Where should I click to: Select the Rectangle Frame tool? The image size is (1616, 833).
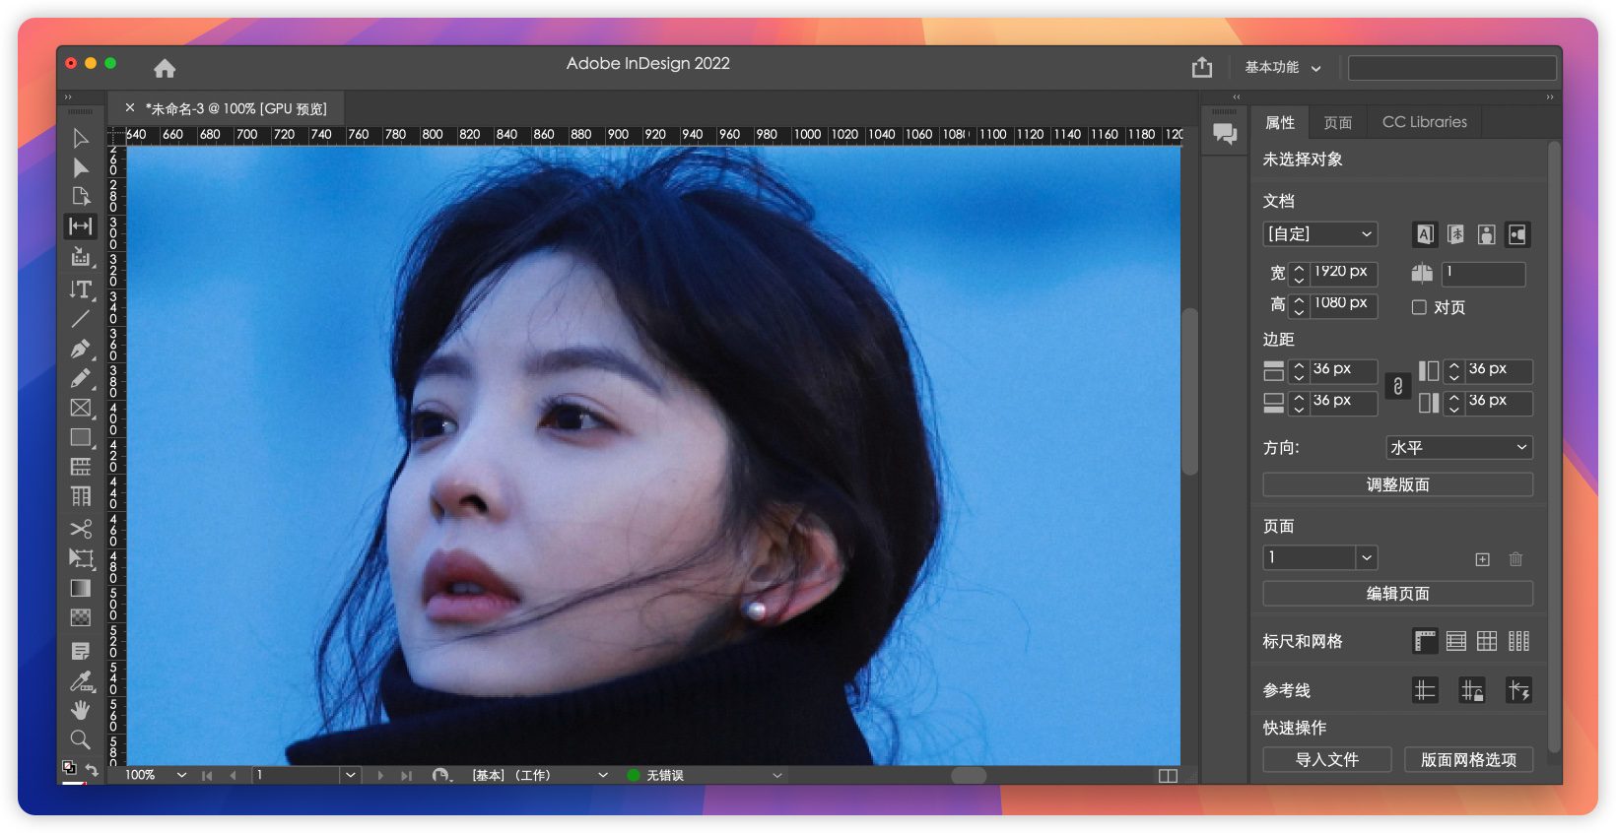tap(81, 408)
